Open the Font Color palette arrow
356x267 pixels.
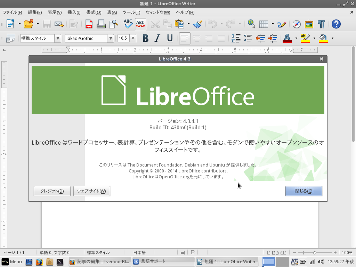click(x=296, y=38)
